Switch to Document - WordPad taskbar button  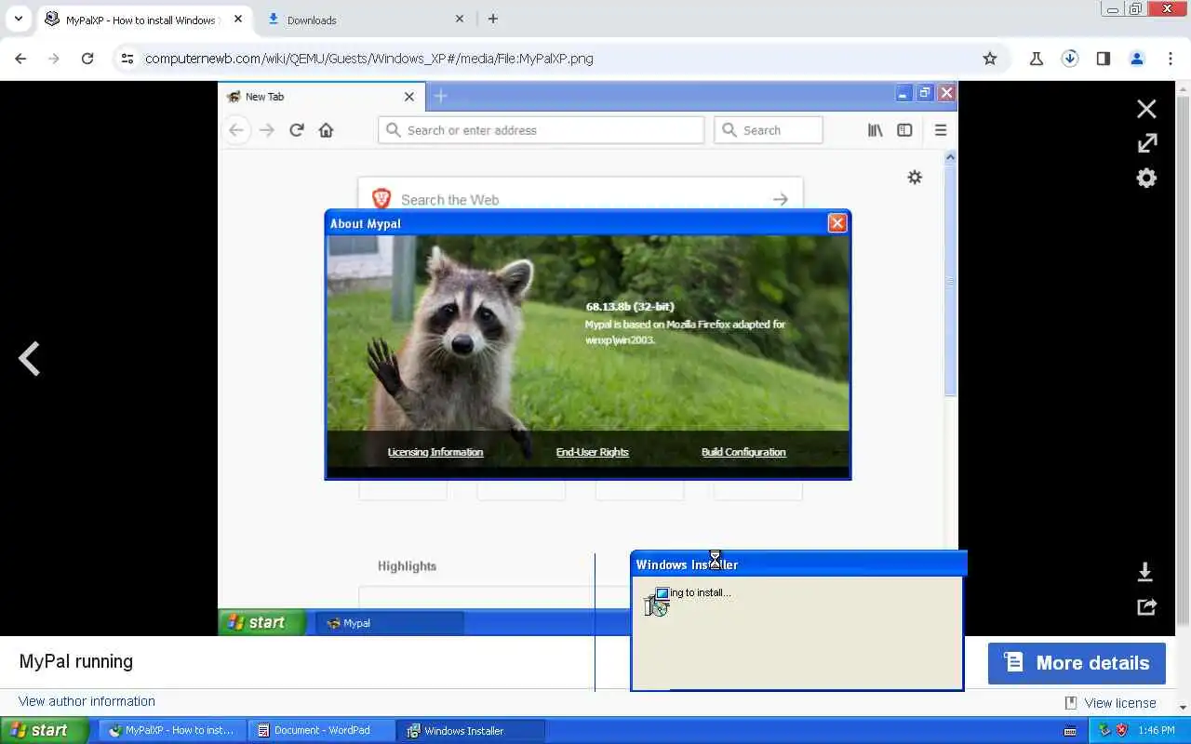click(x=322, y=730)
